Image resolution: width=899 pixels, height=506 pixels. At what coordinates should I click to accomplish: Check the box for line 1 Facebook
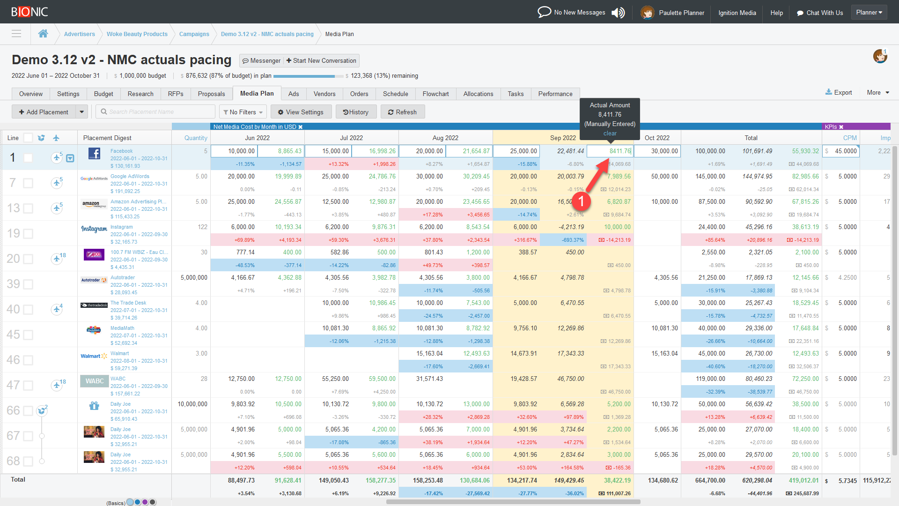[28, 158]
